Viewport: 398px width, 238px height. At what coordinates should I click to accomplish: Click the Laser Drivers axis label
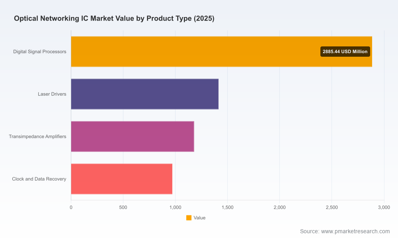coord(52,94)
